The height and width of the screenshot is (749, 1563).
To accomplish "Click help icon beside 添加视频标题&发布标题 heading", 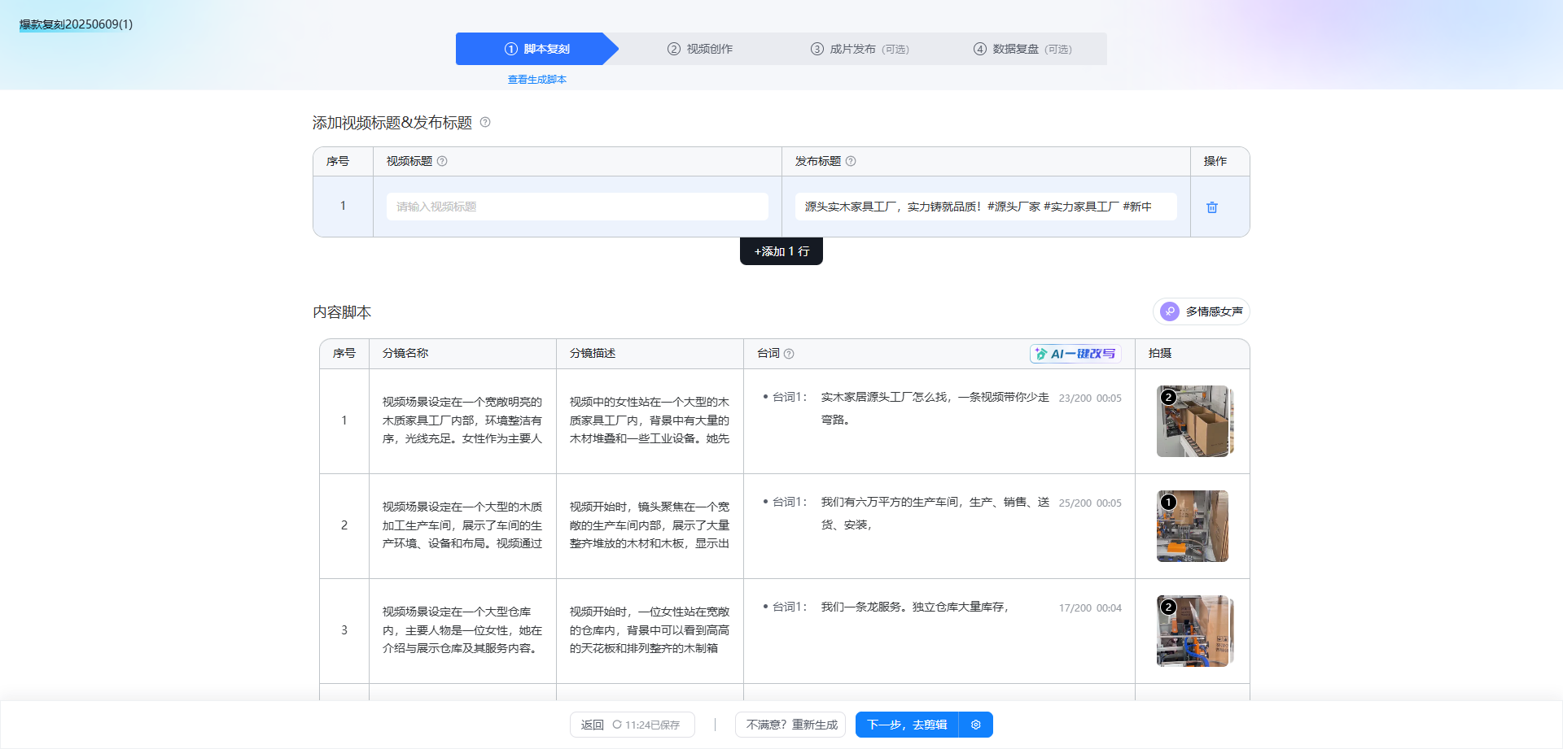I will pyautogui.click(x=485, y=123).
